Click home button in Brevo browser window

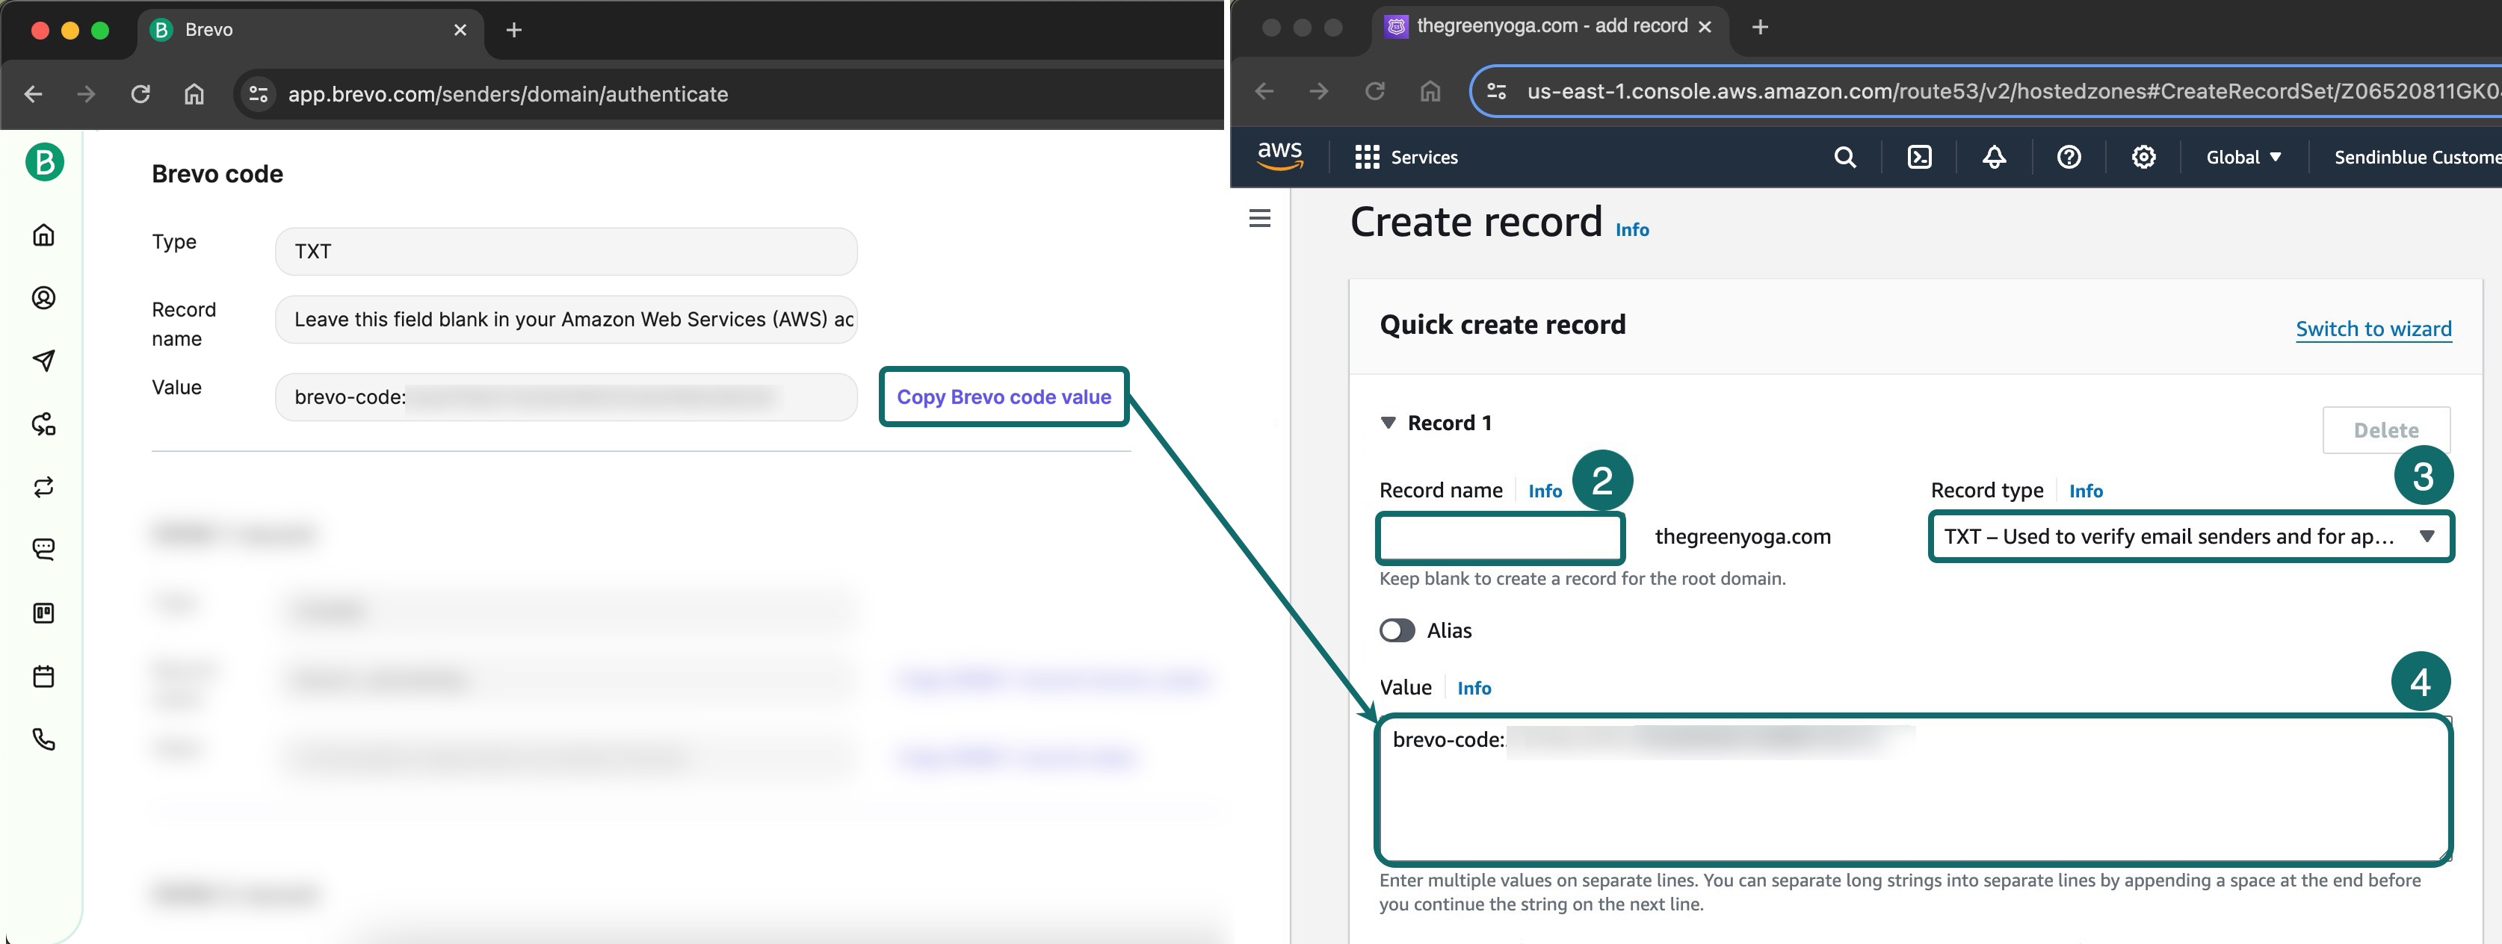pos(194,94)
